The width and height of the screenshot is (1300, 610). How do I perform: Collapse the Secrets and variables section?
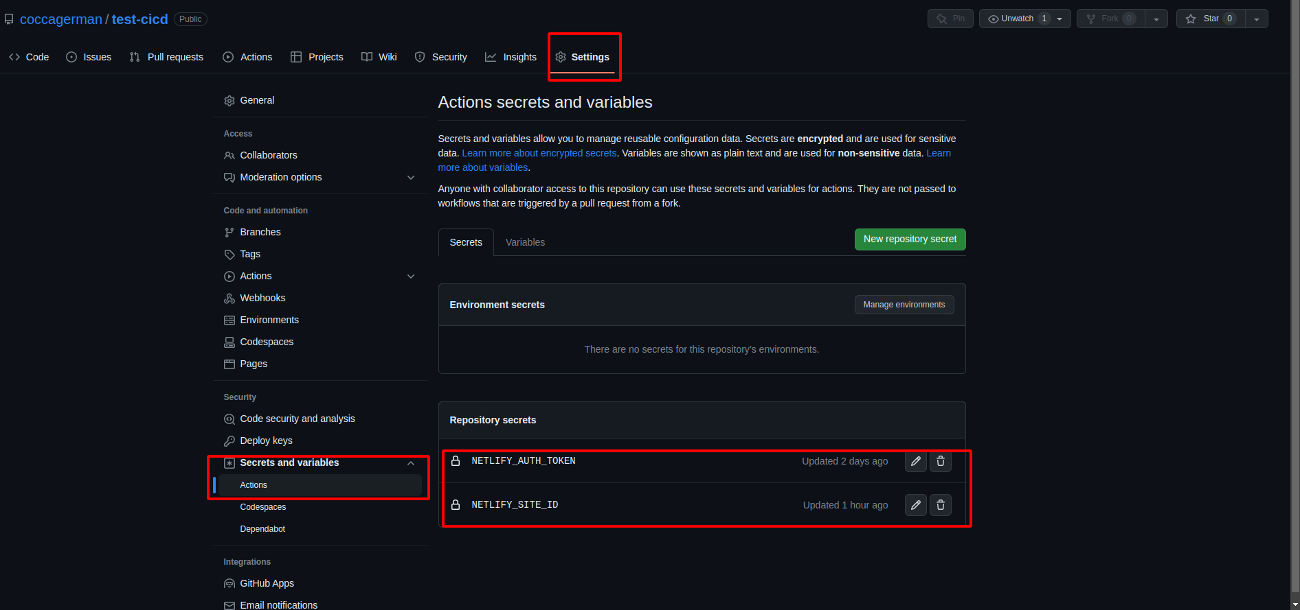coord(411,463)
